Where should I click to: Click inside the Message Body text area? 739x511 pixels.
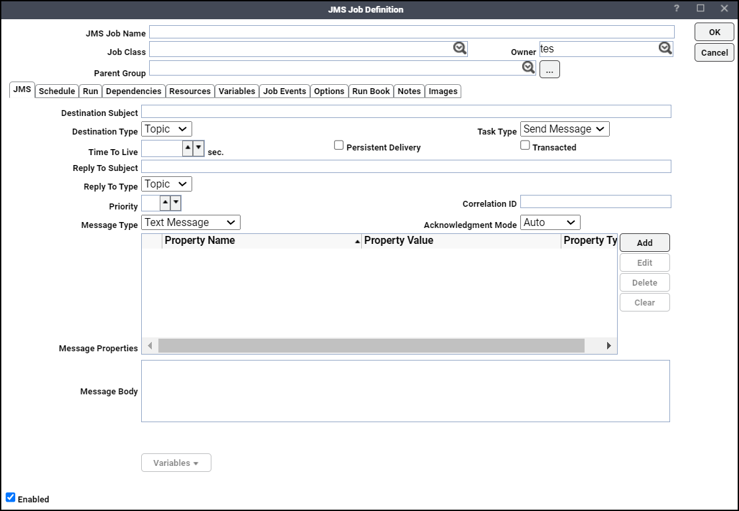pos(406,391)
